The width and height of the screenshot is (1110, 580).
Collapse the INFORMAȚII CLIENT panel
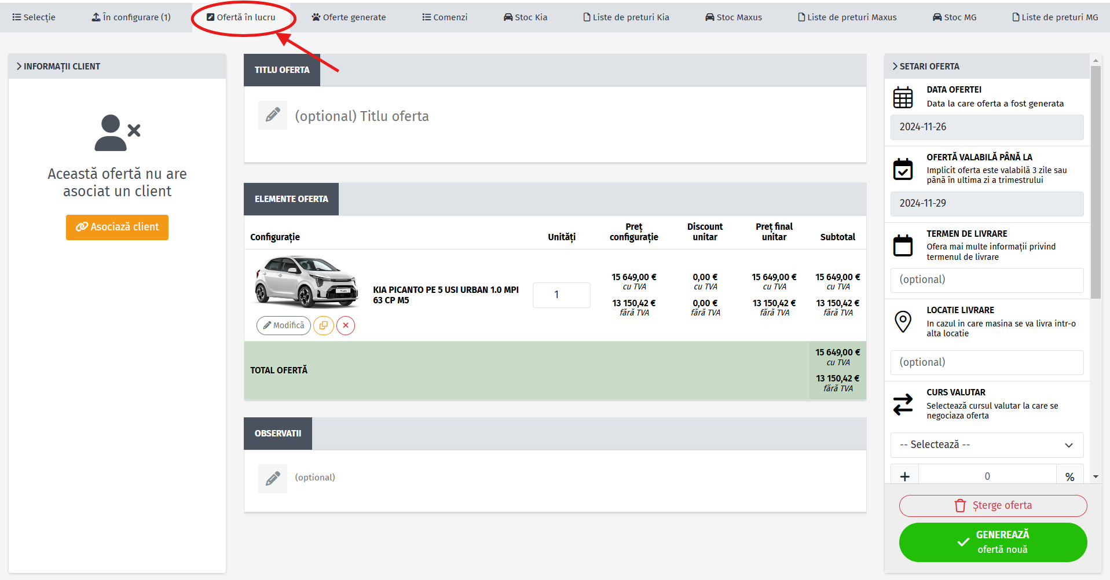pyautogui.click(x=117, y=67)
